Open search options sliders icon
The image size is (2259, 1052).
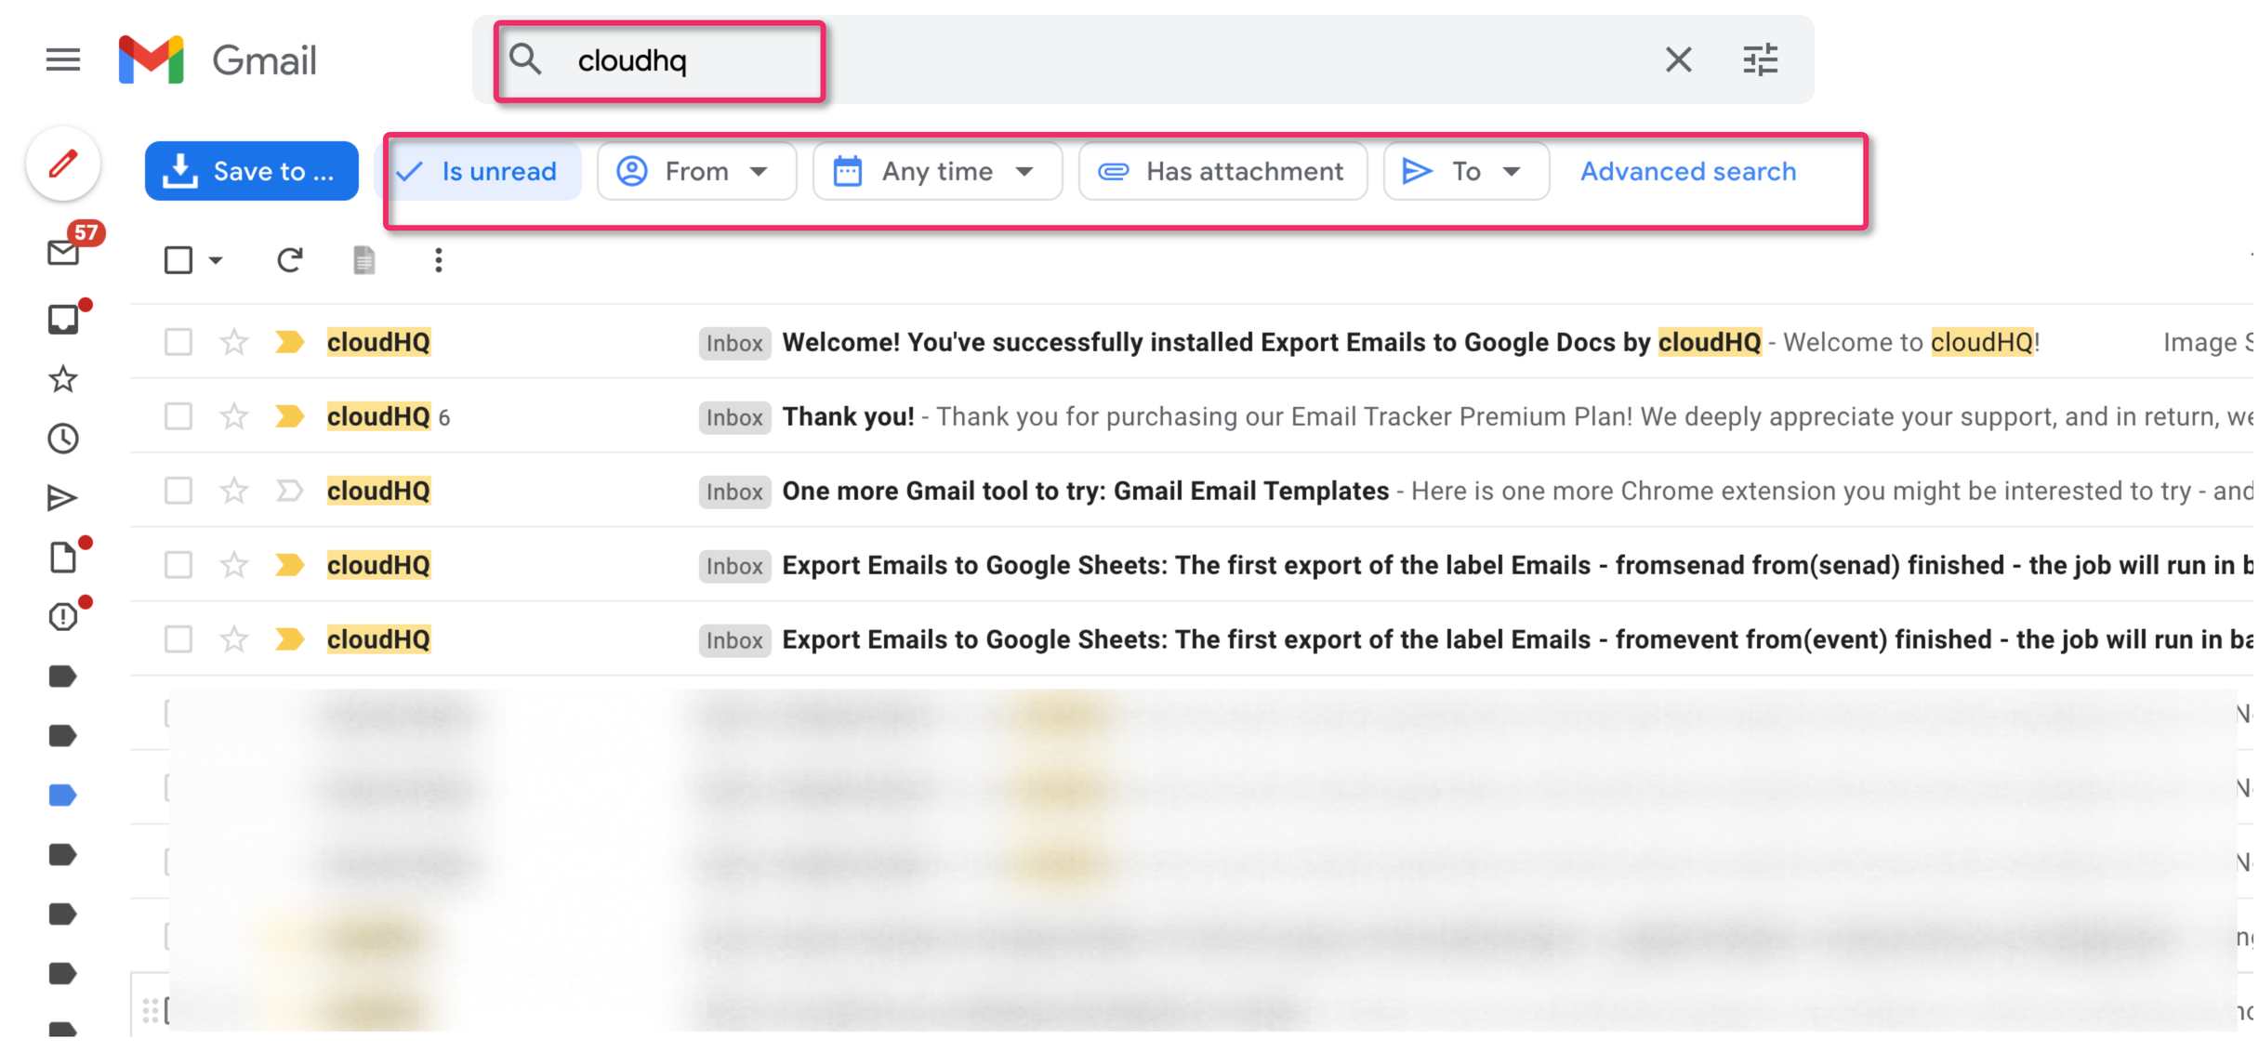tap(1760, 60)
